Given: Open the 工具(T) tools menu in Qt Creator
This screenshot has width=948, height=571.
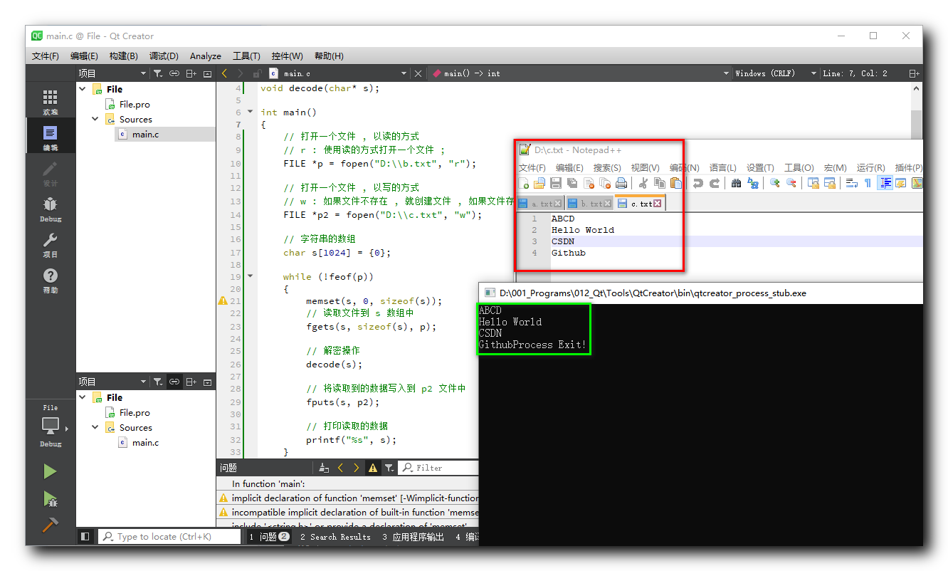Looking at the screenshot, I should coord(246,56).
